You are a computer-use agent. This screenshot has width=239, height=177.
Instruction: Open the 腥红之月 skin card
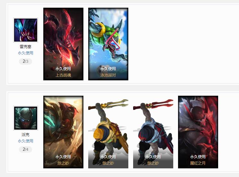[198, 132]
